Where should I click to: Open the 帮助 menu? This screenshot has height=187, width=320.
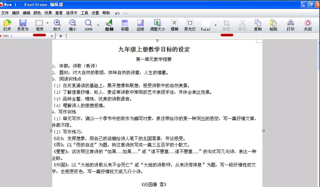pos(106,13)
